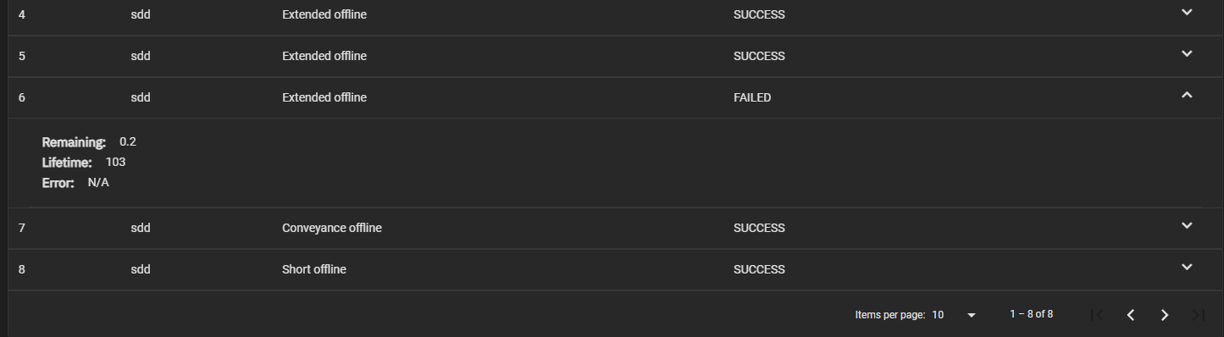Jump to the last page icon
This screenshot has height=337, width=1224.
click(x=1199, y=315)
